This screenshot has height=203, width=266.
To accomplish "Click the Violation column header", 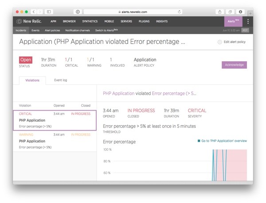I will 25,105.
